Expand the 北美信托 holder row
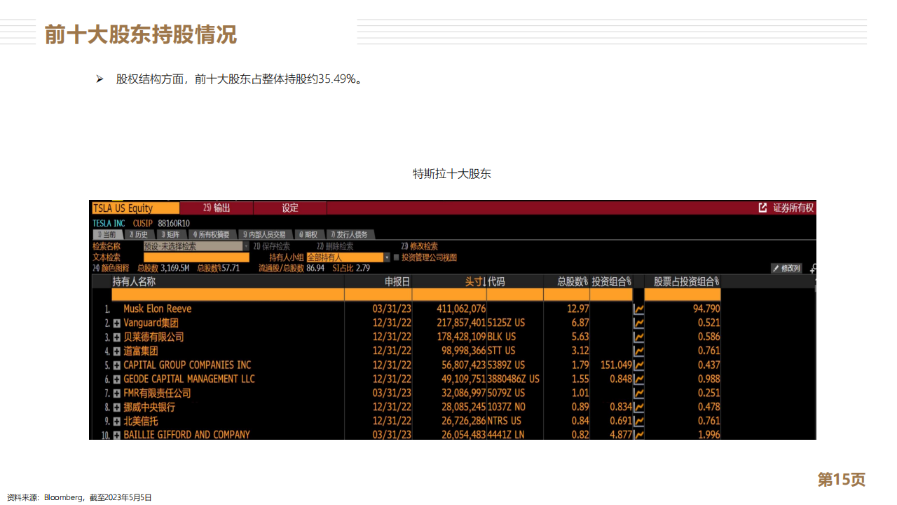Screen dimensions: 897x505 coord(117,422)
